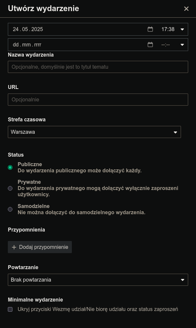The image size is (196, 328).
Task: Click the start date 24.05.2025 field
Action: pyautogui.click(x=77, y=29)
